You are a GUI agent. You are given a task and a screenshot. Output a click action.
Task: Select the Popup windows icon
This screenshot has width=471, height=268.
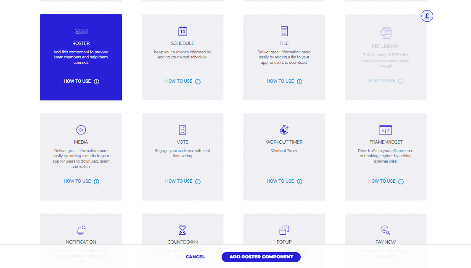[x=284, y=230]
